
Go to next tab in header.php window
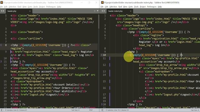click(3, 11)
